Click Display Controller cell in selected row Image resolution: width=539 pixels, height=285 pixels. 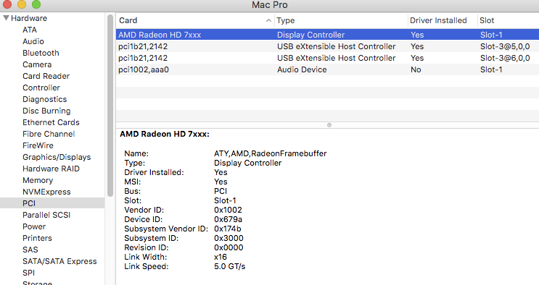310,35
